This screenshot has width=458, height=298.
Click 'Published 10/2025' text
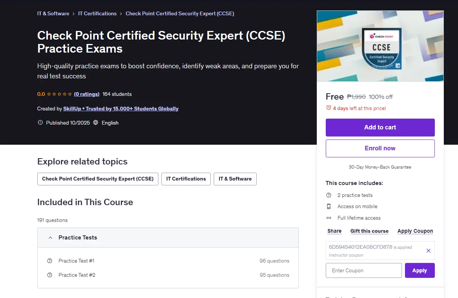[x=68, y=123]
